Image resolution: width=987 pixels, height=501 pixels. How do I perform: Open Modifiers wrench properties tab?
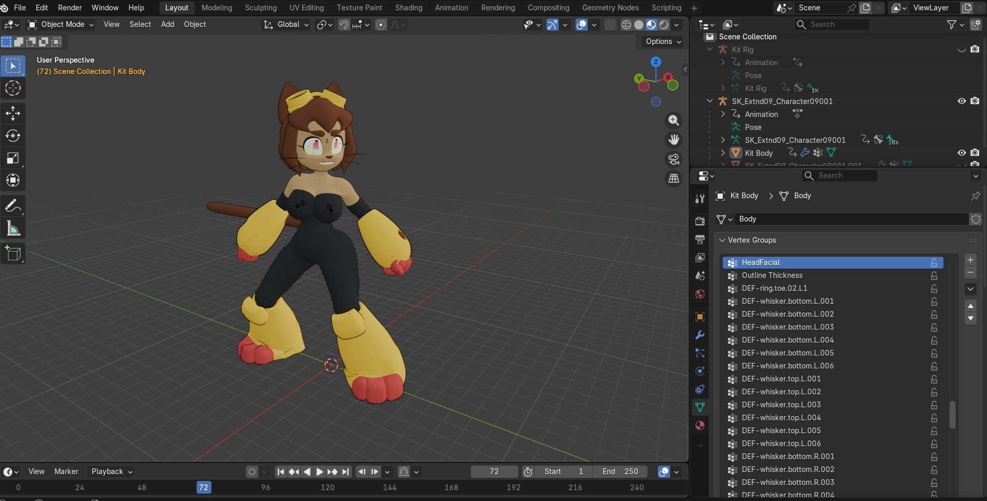(700, 335)
